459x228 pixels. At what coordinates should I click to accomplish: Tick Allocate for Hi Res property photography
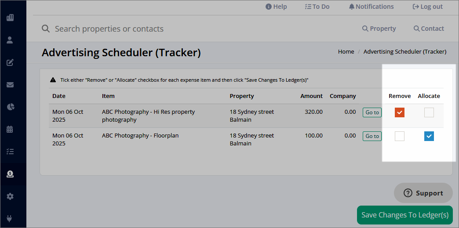(x=429, y=112)
